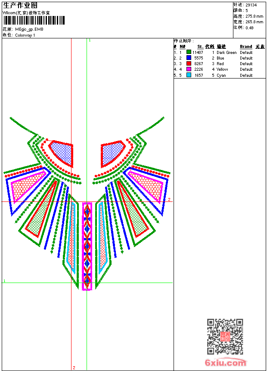Click the MEgjc_gp.EMB file name
This screenshot has width=267, height=371.
pyautogui.click(x=29, y=29)
